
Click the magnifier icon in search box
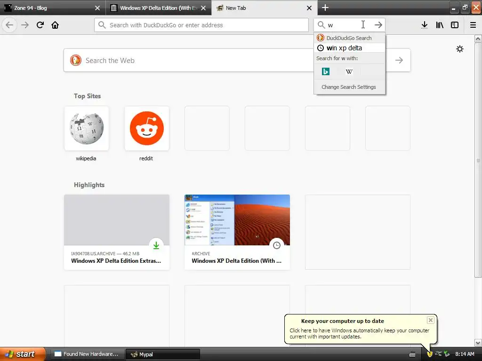pos(321,25)
